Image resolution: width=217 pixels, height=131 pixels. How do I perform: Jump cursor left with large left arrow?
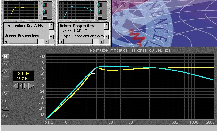[x=15, y=86]
